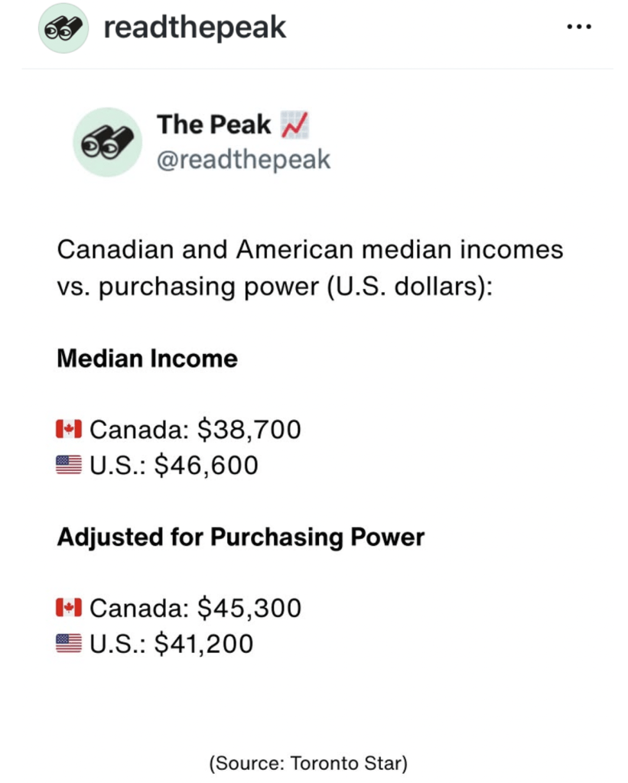The width and height of the screenshot is (628, 783).
Task: Open the readthepeak binoculars avatar in header
Action: pos(63,28)
